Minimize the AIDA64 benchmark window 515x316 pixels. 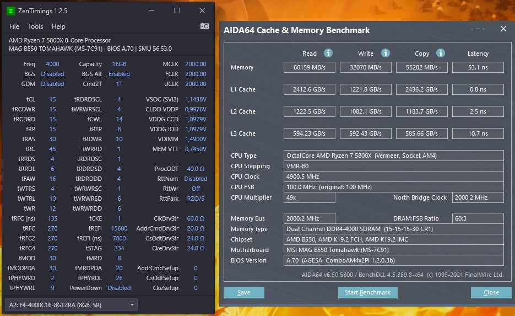pos(478,29)
